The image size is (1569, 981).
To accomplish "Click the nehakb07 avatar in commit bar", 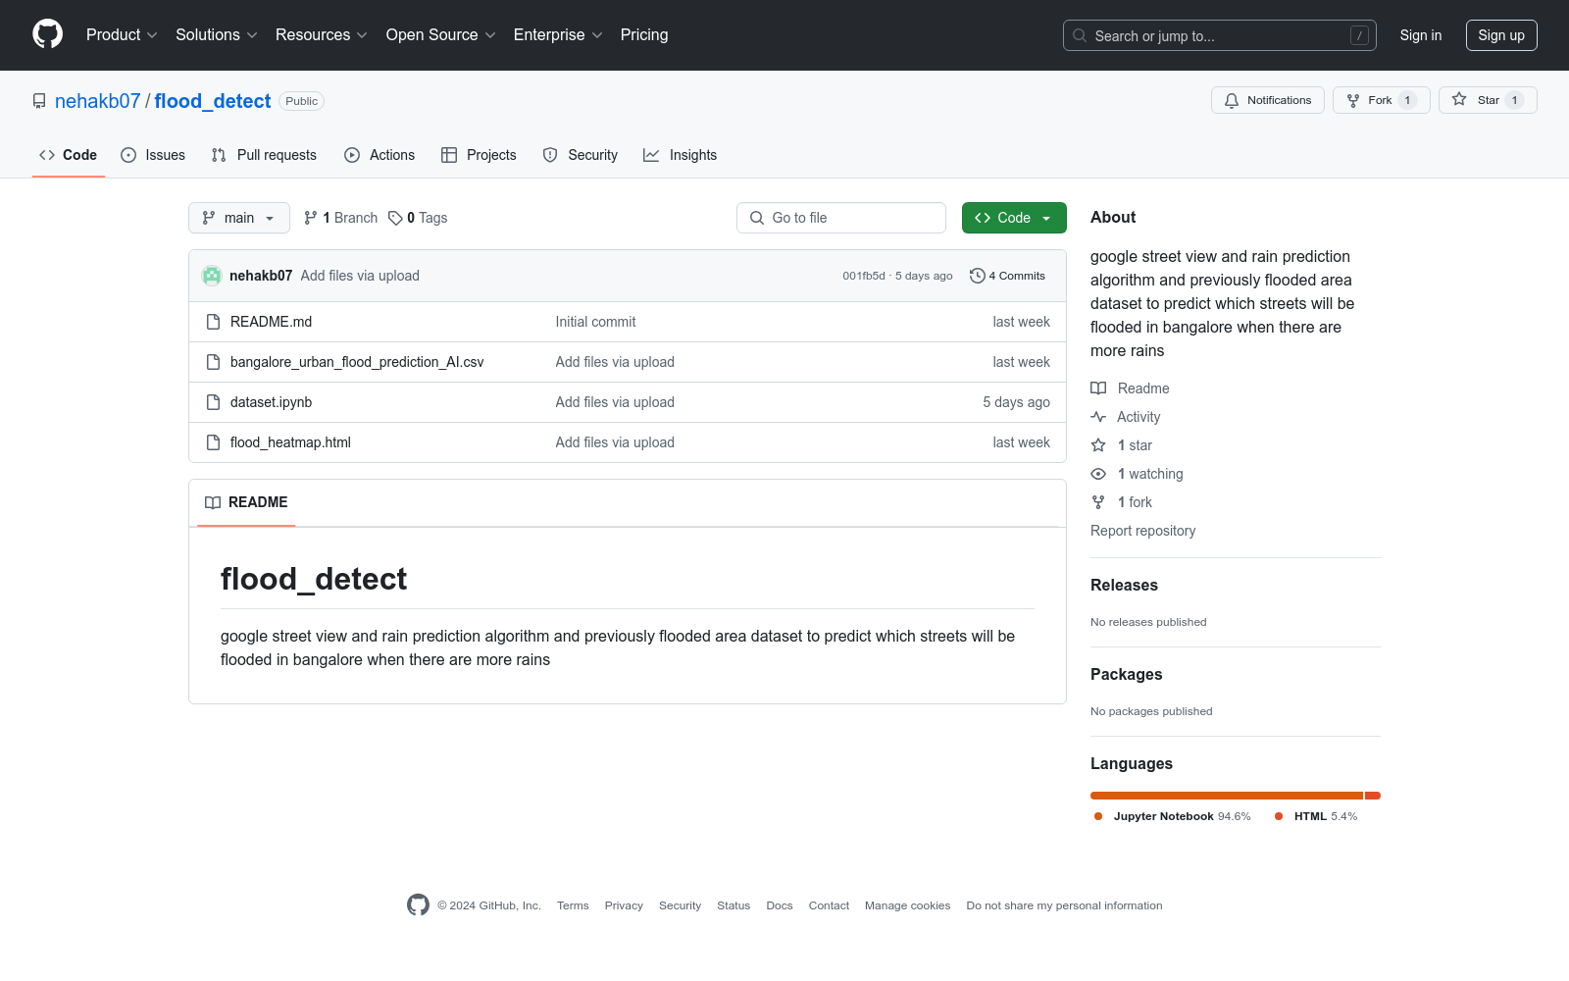I will click(212, 276).
